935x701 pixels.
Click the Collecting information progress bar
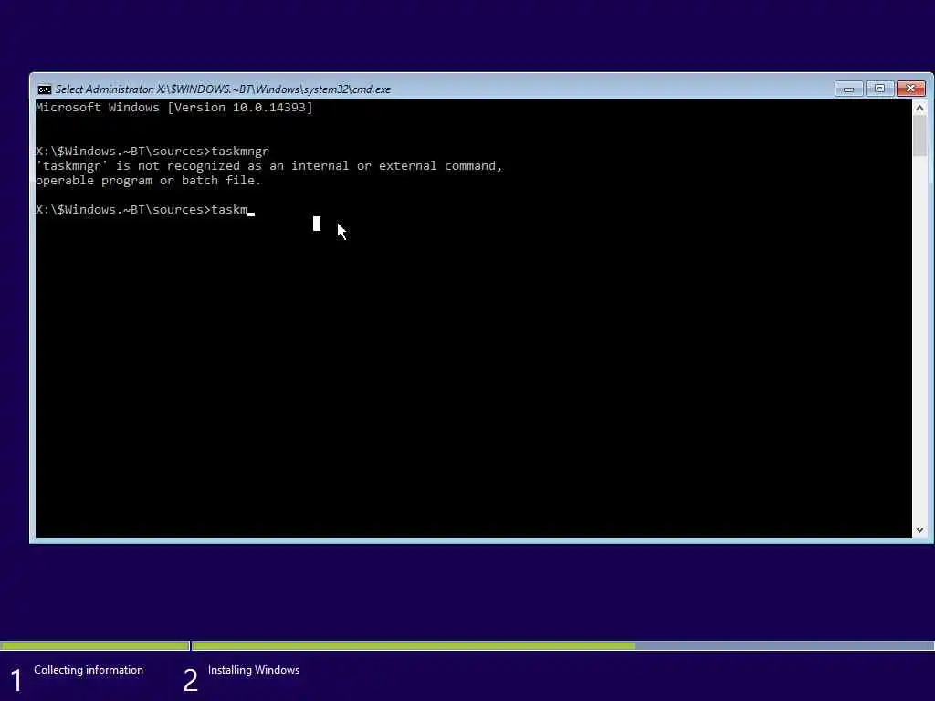[x=95, y=645]
